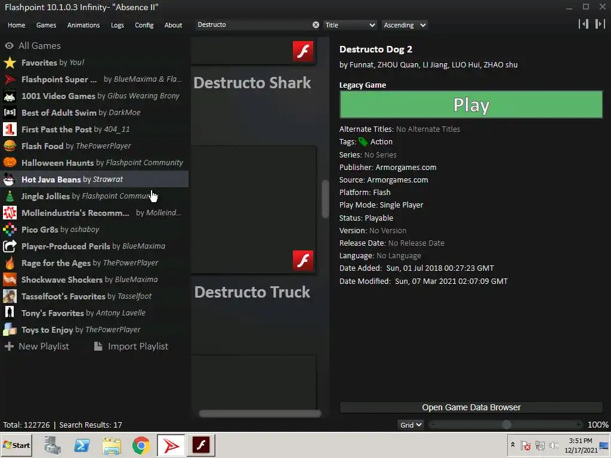
Task: Click the green Play button
Action: point(471,104)
